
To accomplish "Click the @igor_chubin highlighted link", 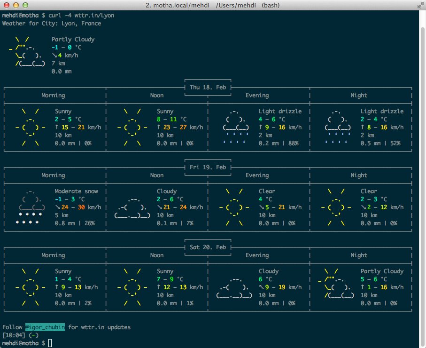I will click(x=45, y=327).
